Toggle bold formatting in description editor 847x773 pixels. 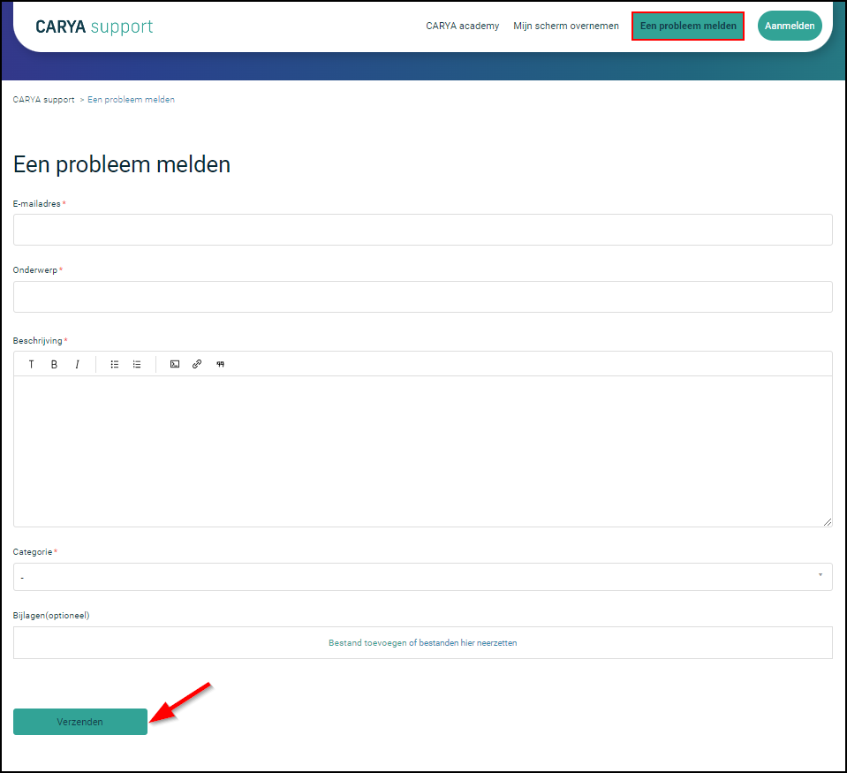click(54, 364)
